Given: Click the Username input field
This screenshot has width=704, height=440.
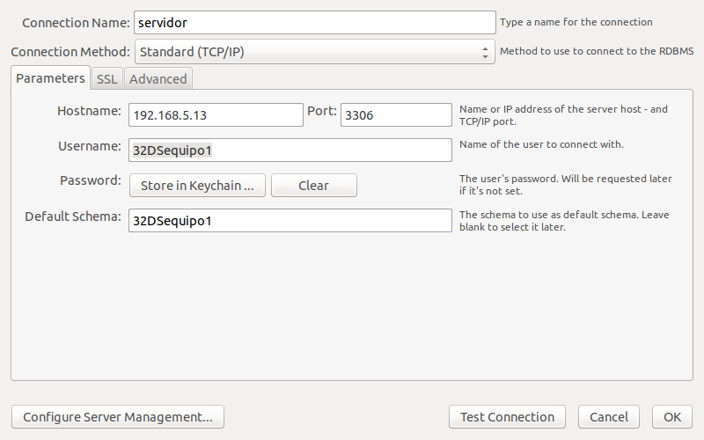Looking at the screenshot, I should tap(290, 150).
